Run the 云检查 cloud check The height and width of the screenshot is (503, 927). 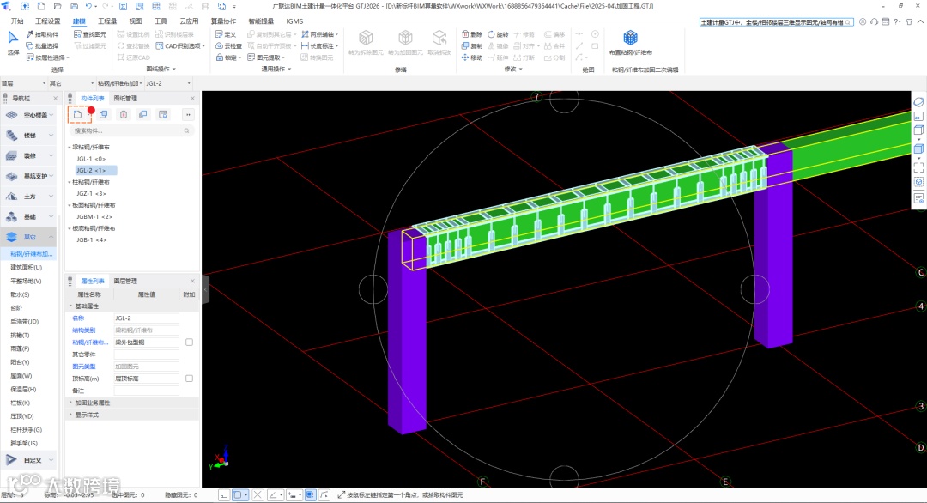coord(229,45)
